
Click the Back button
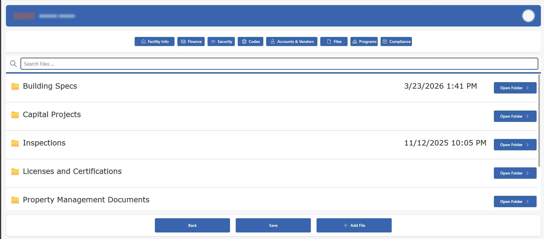click(192, 225)
